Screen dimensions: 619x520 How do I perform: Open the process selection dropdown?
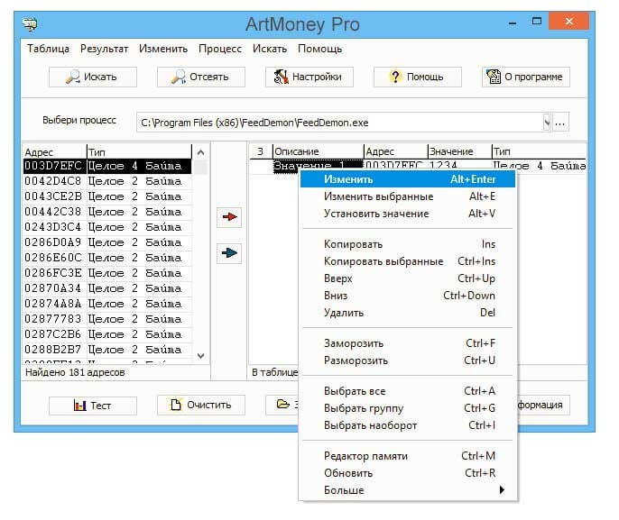(x=547, y=123)
